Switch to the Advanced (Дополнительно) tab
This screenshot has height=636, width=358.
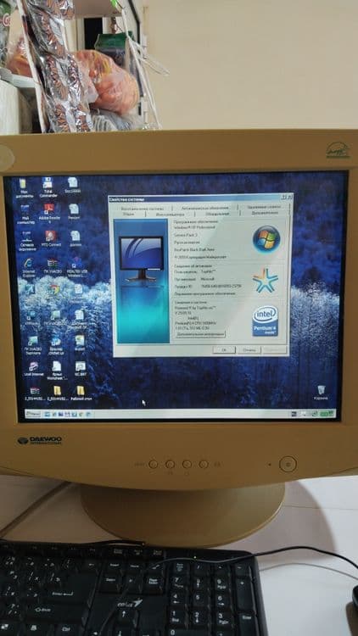(264, 213)
